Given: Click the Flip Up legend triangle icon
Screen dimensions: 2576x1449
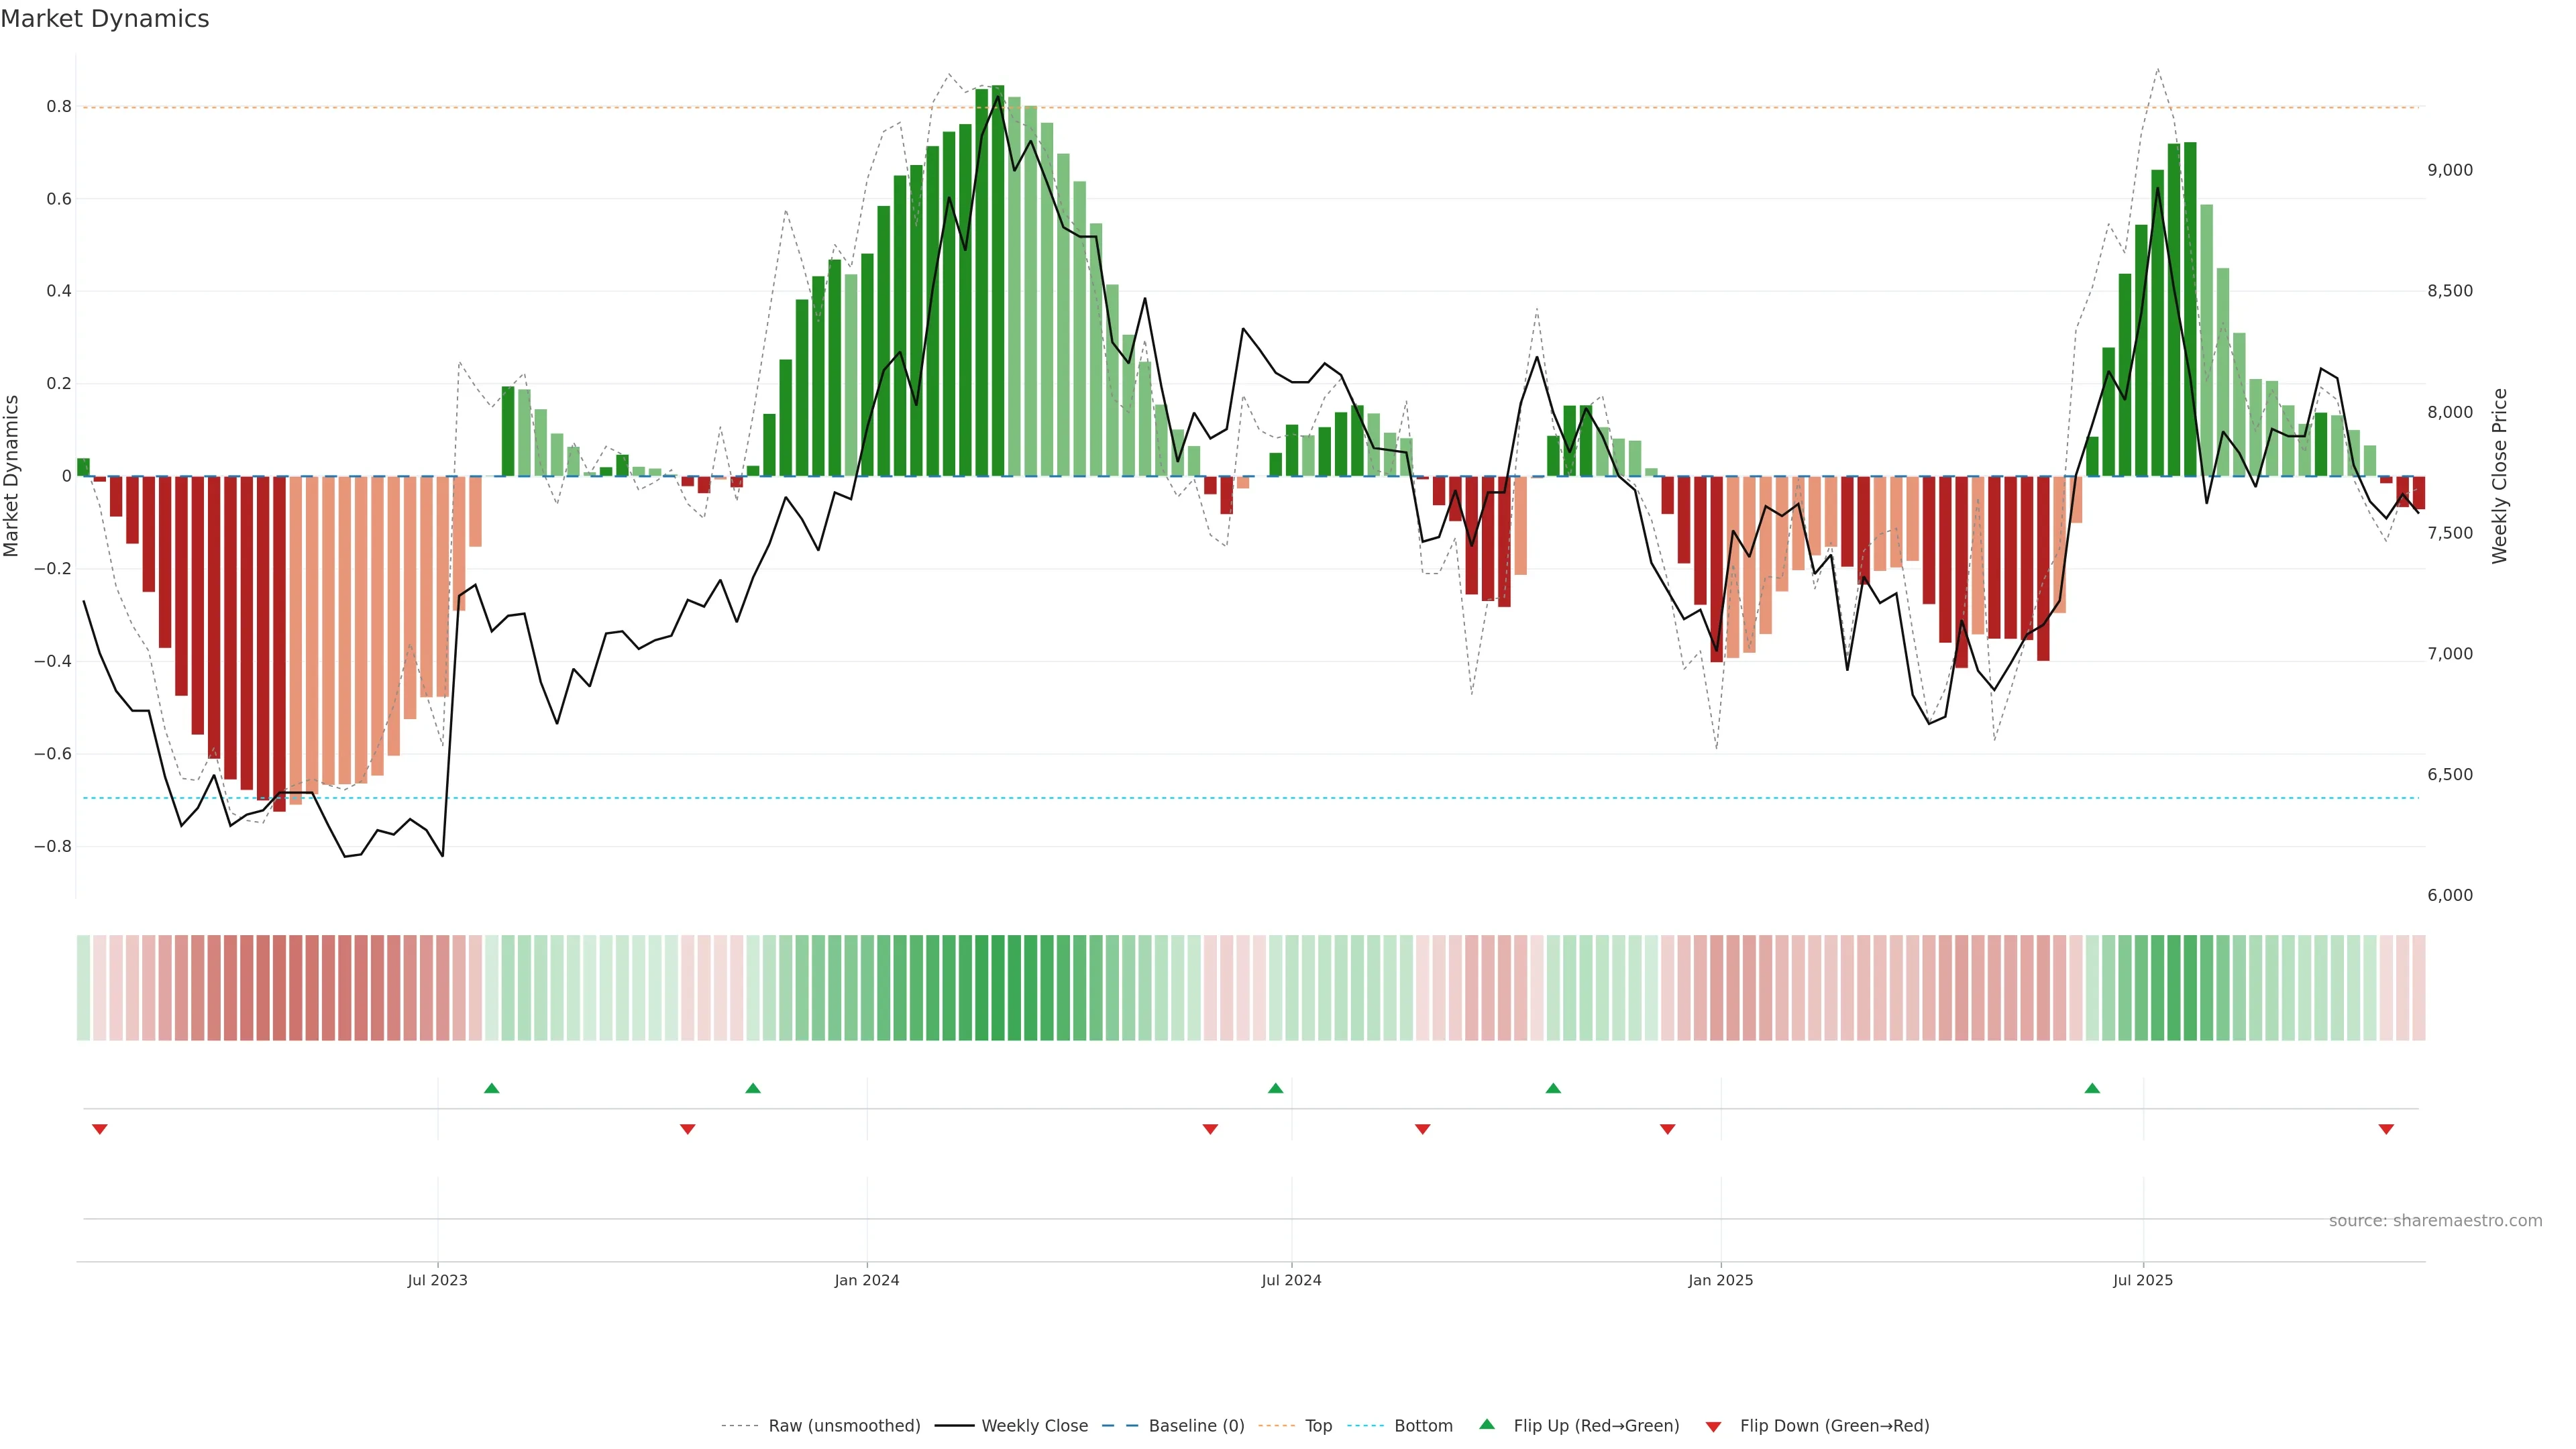Looking at the screenshot, I should (1487, 1424).
